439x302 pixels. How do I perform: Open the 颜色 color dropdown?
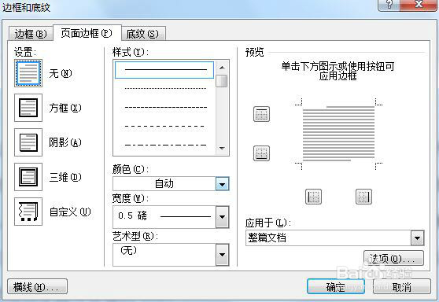(223, 184)
